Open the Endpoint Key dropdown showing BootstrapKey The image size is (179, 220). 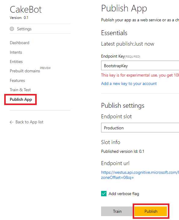[x=140, y=65]
